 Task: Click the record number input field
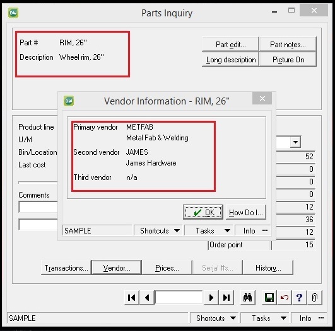coord(179,297)
